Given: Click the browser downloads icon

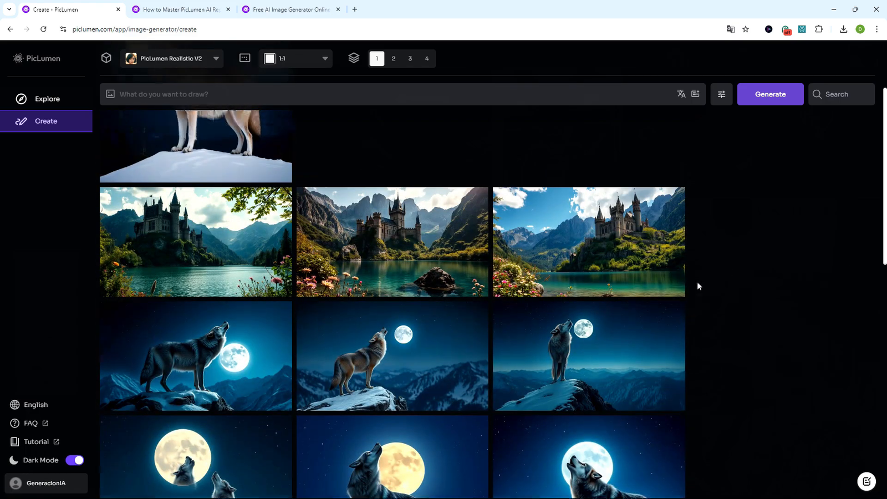Looking at the screenshot, I should pyautogui.click(x=843, y=29).
